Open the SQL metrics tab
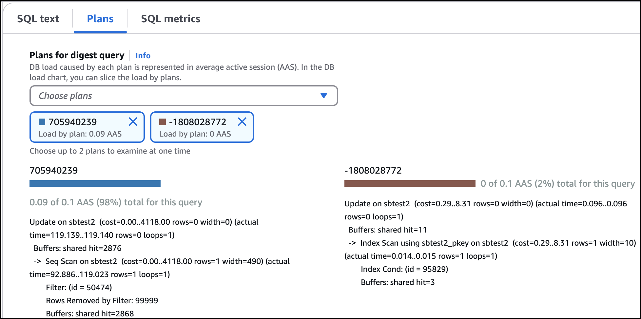This screenshot has height=319, width=641. coord(170,19)
